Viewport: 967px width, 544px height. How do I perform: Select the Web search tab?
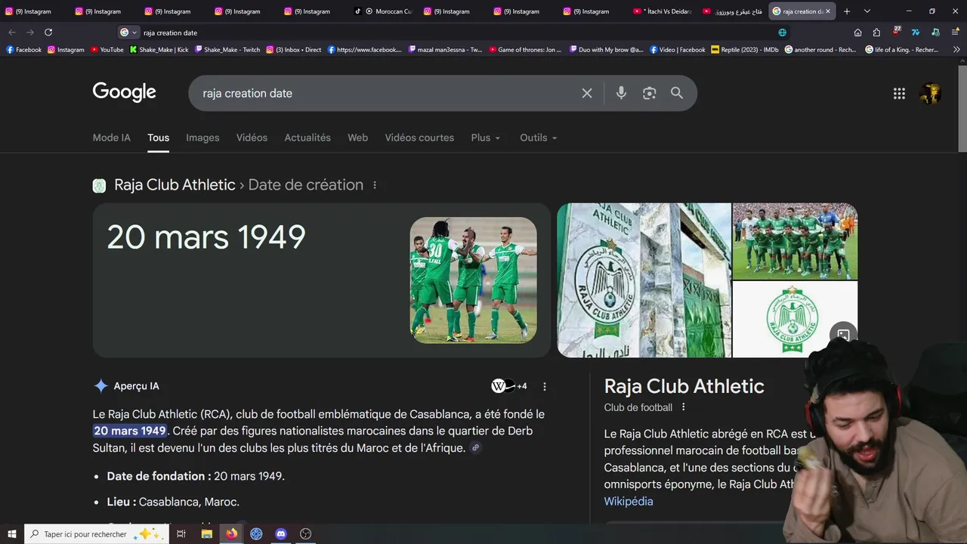click(357, 138)
